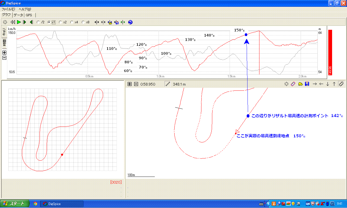Click the starburst reset icon in graph toolbar
This screenshot has width=347, height=208.
(5, 22)
